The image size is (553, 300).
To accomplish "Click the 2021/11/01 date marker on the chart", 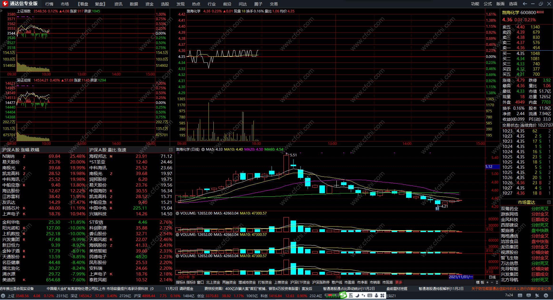I will point(461,277).
